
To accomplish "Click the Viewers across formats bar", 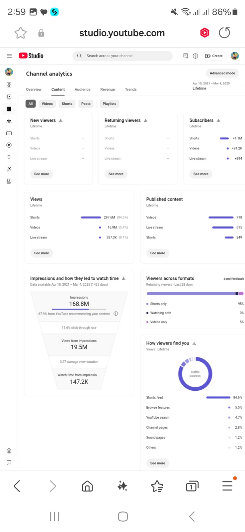I will click(195, 294).
